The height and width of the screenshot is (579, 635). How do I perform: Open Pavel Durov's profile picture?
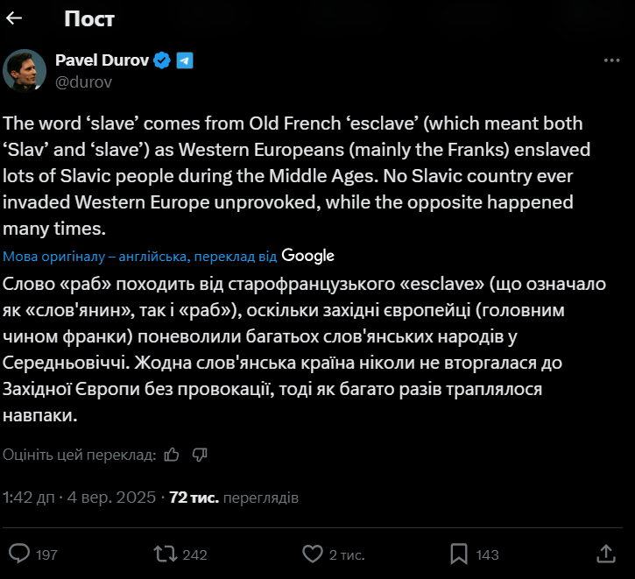pyautogui.click(x=25, y=71)
